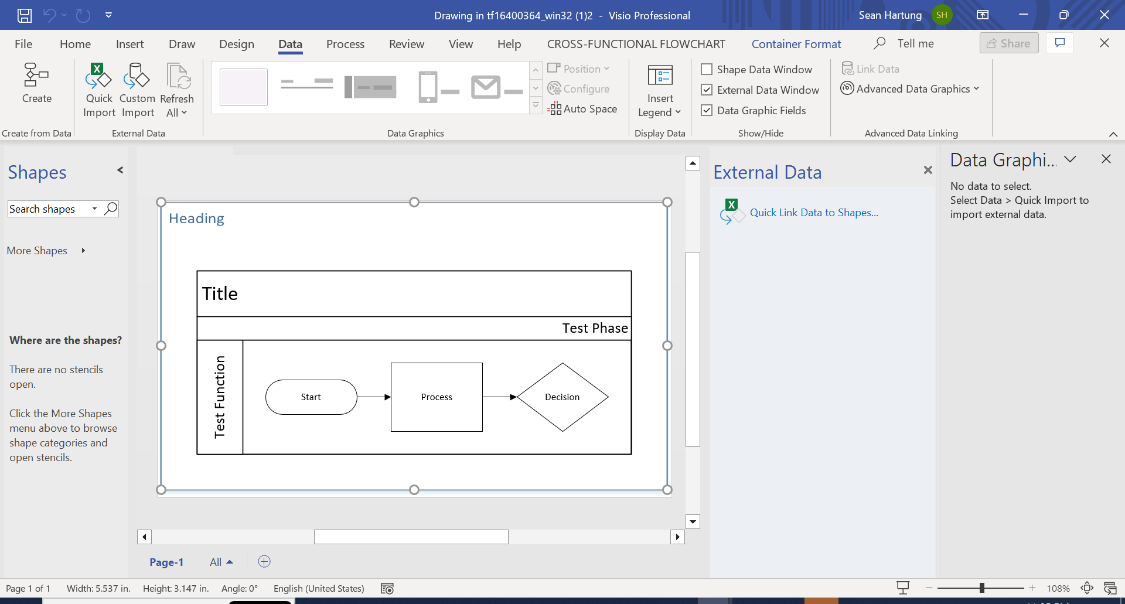The width and height of the screenshot is (1125, 604).
Task: Open the Data Graphic pane options chevron
Action: pos(1070,159)
